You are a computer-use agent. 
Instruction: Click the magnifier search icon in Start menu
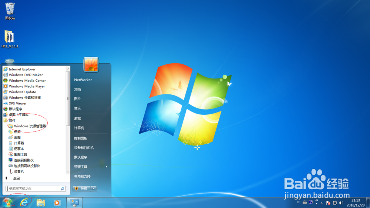tap(63, 189)
